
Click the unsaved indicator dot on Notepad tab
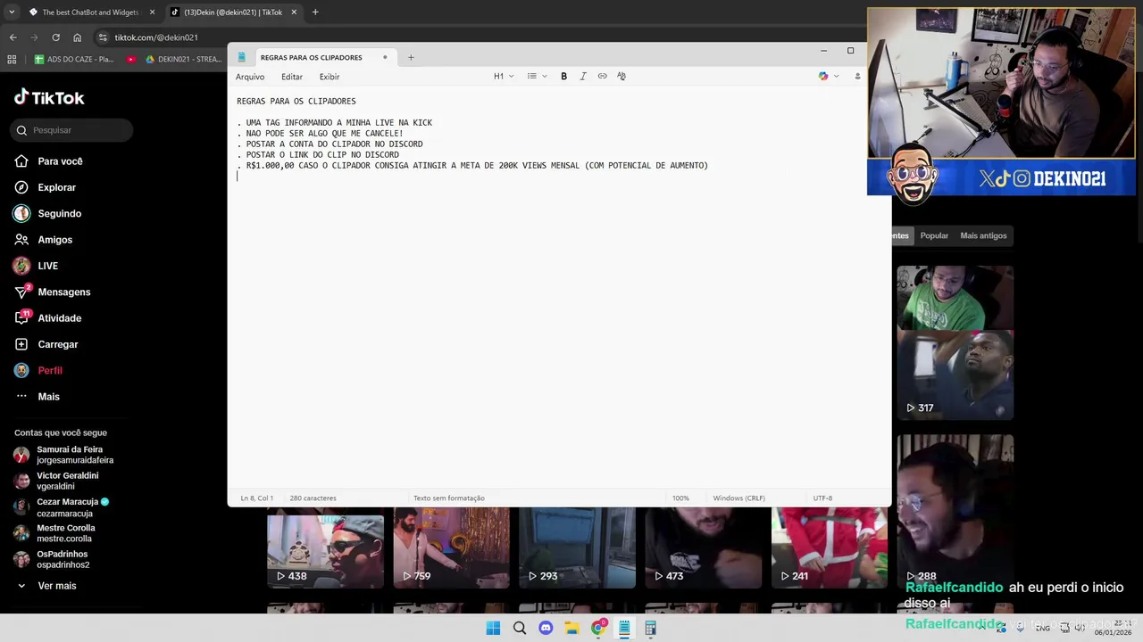(385, 57)
